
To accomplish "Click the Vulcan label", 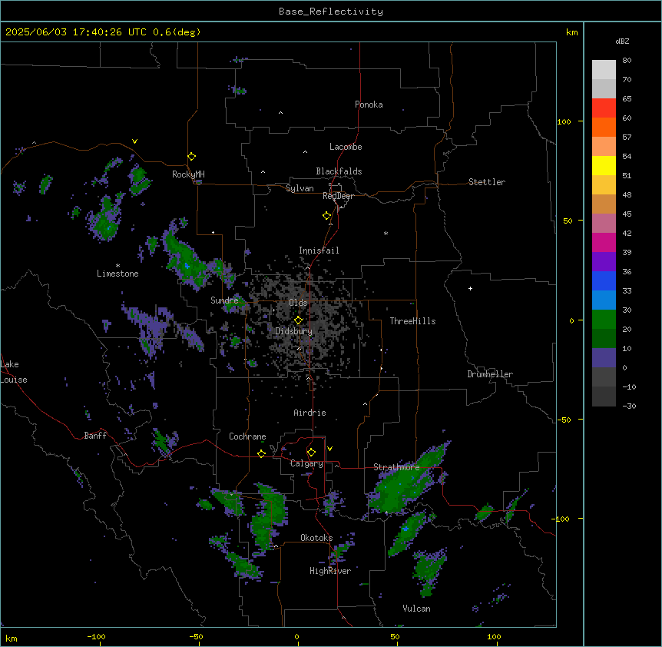I will pos(416,609).
